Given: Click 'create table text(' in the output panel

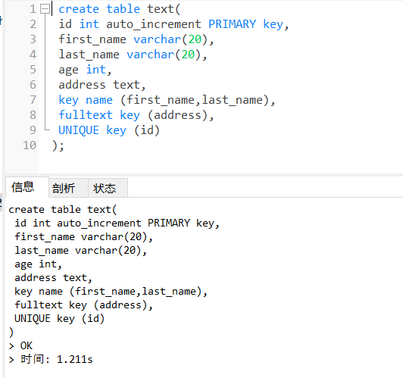Looking at the screenshot, I should coord(63,209).
